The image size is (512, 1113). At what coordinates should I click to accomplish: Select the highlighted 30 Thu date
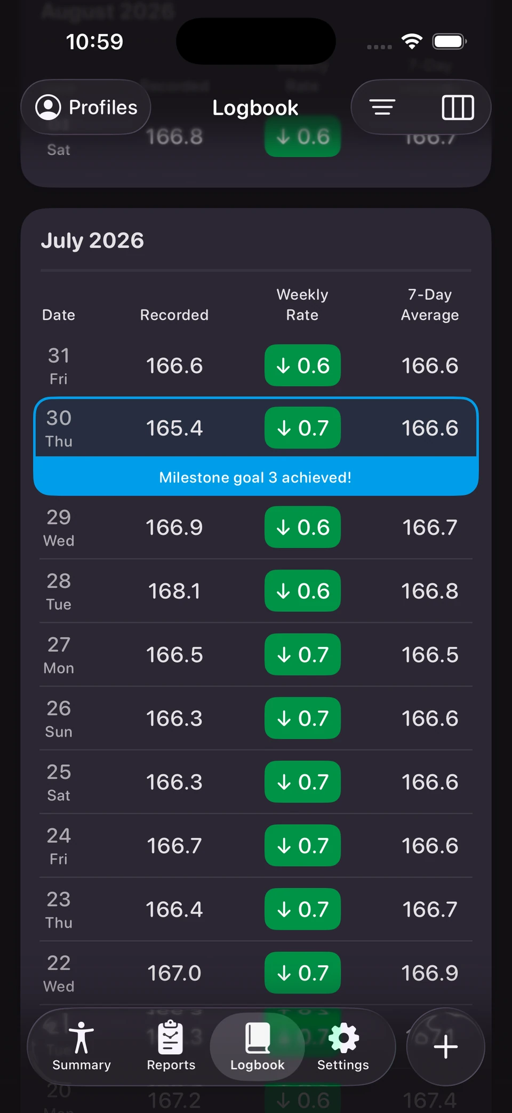[x=59, y=428]
